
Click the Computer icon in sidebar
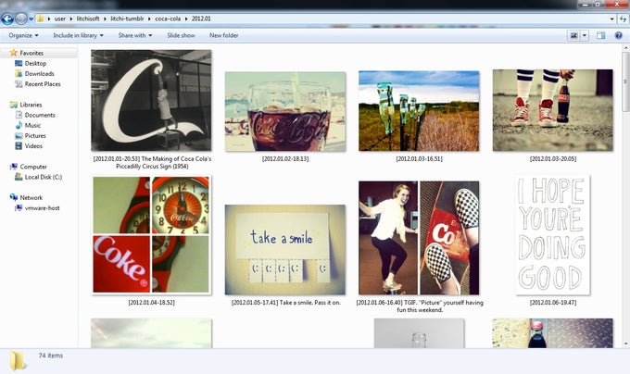(x=14, y=167)
